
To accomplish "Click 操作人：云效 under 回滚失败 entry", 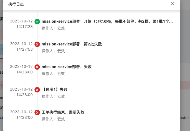I will (x=53, y=119).
